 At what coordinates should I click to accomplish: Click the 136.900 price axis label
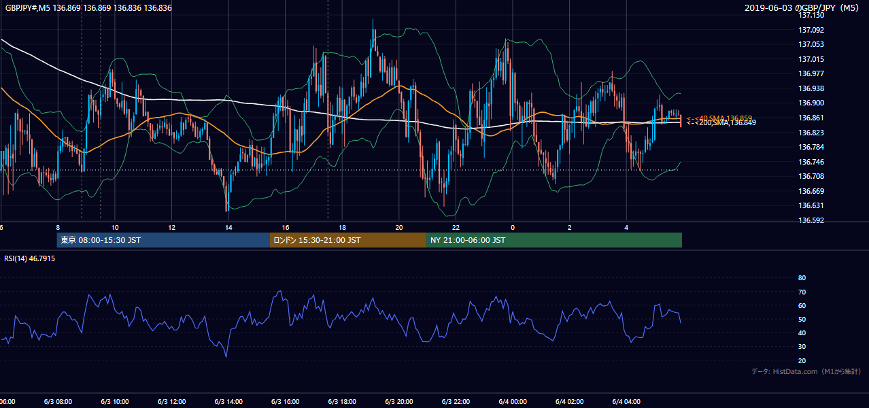[x=811, y=103]
